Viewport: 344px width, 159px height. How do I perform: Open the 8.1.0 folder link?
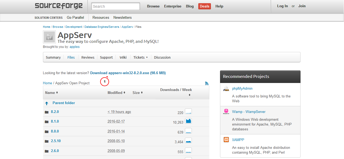point(55,121)
